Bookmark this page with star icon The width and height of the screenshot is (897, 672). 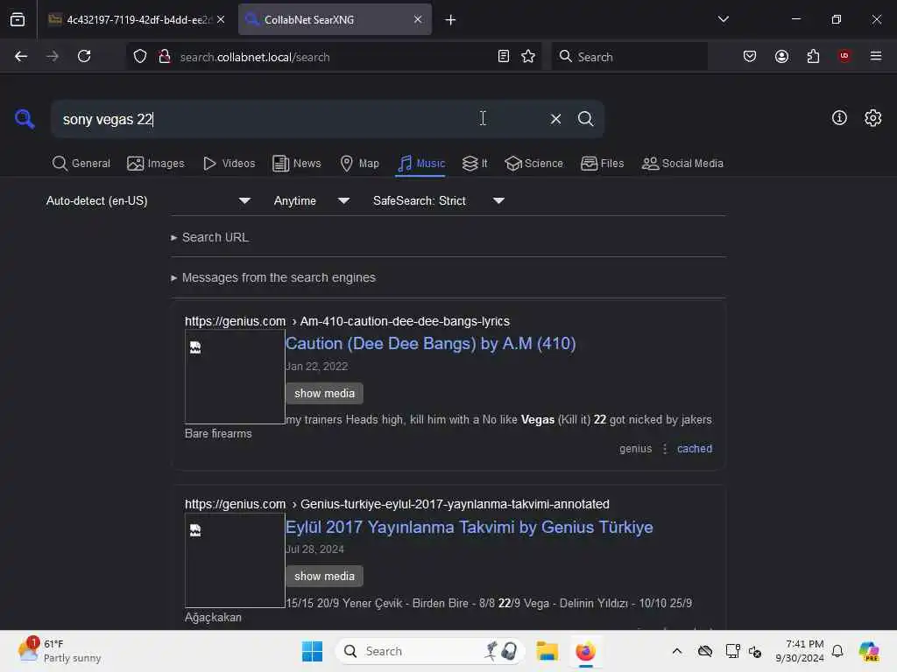coord(528,57)
